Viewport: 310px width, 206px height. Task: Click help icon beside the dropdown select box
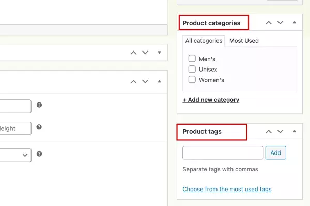[x=39, y=154]
